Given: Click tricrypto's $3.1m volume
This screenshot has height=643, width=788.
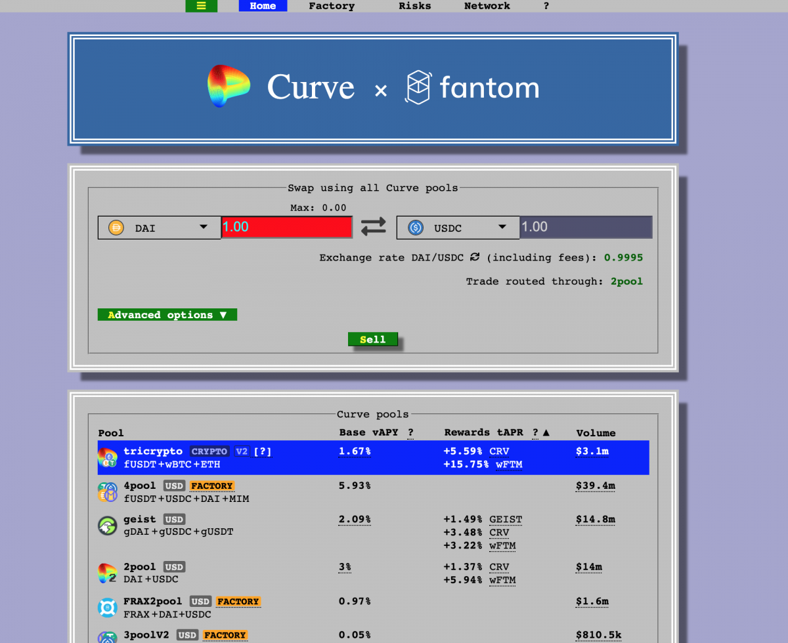Looking at the screenshot, I should click(x=592, y=451).
